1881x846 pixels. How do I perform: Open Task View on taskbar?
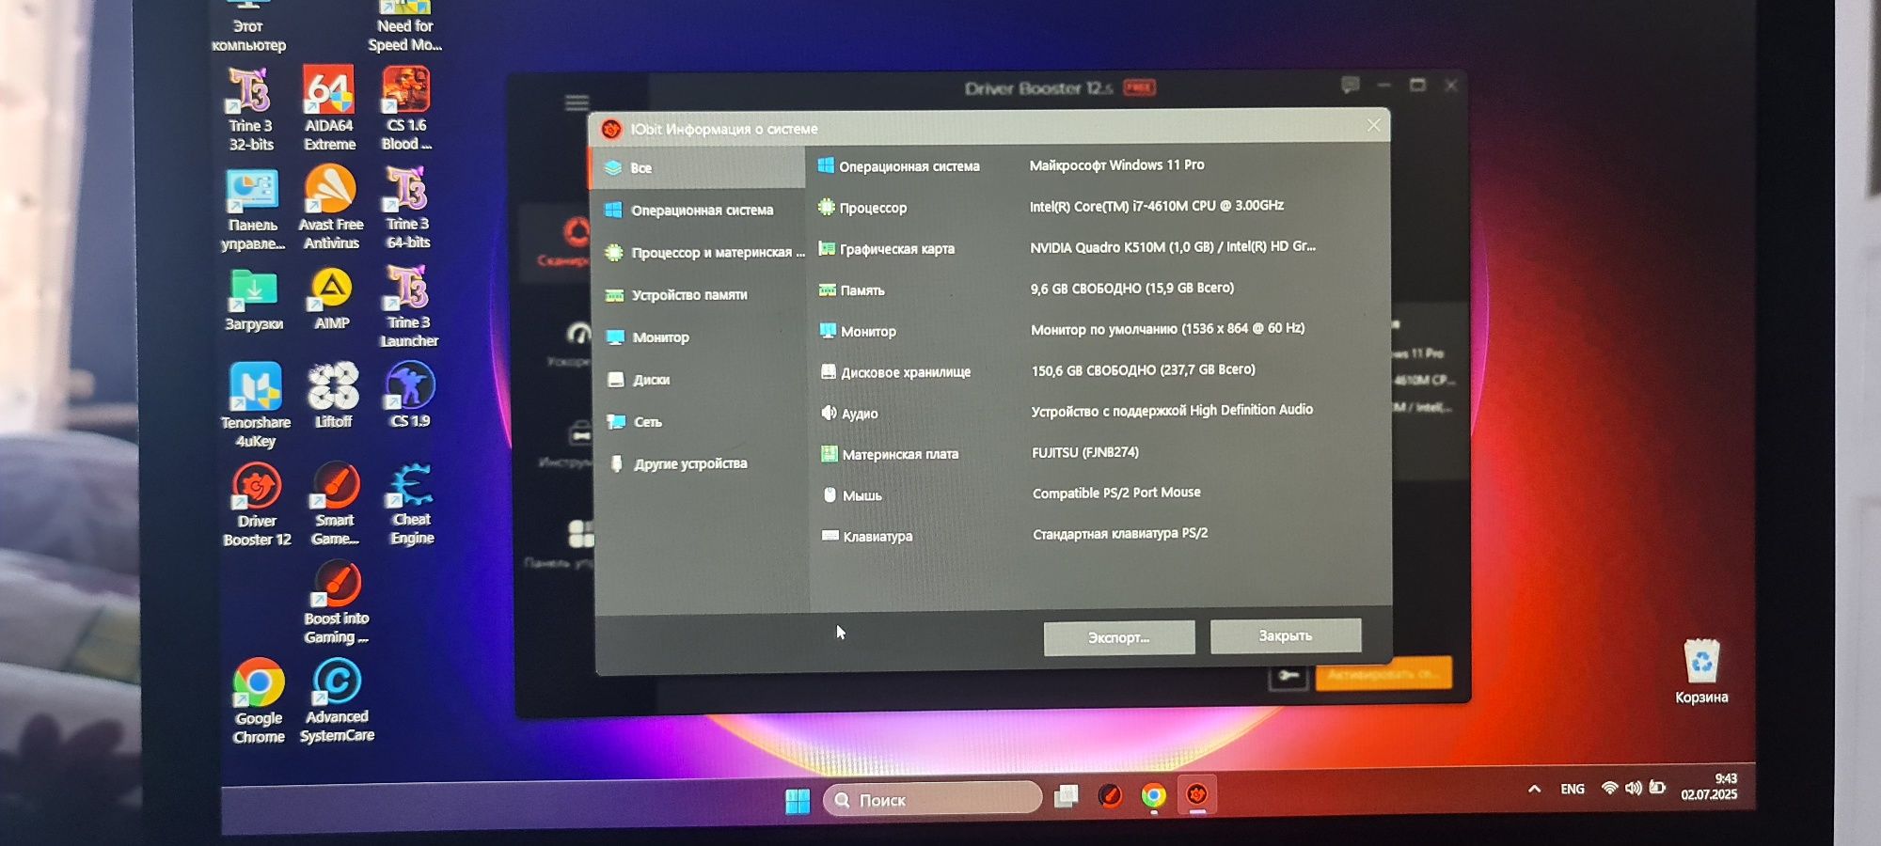1066,796
